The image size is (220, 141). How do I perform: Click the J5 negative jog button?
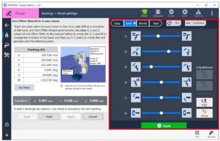pyautogui.click(x=136, y=98)
